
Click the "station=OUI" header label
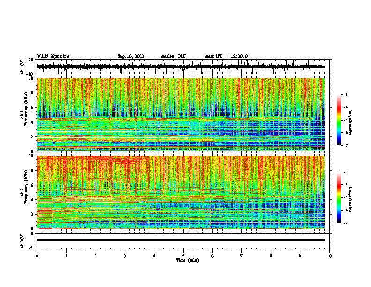point(173,56)
